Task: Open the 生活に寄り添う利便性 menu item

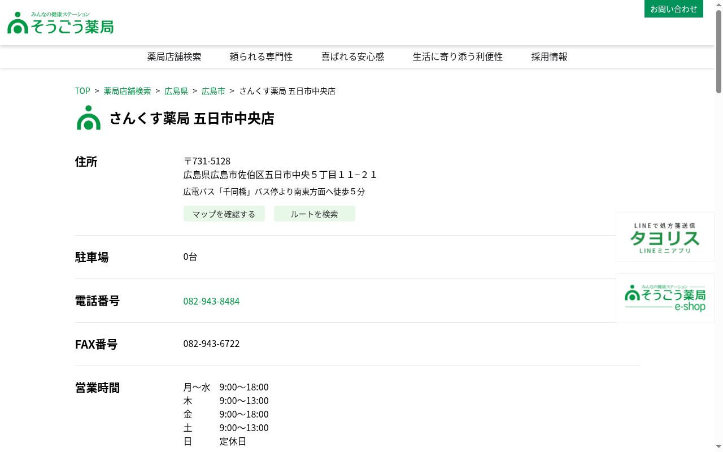Action: click(458, 56)
